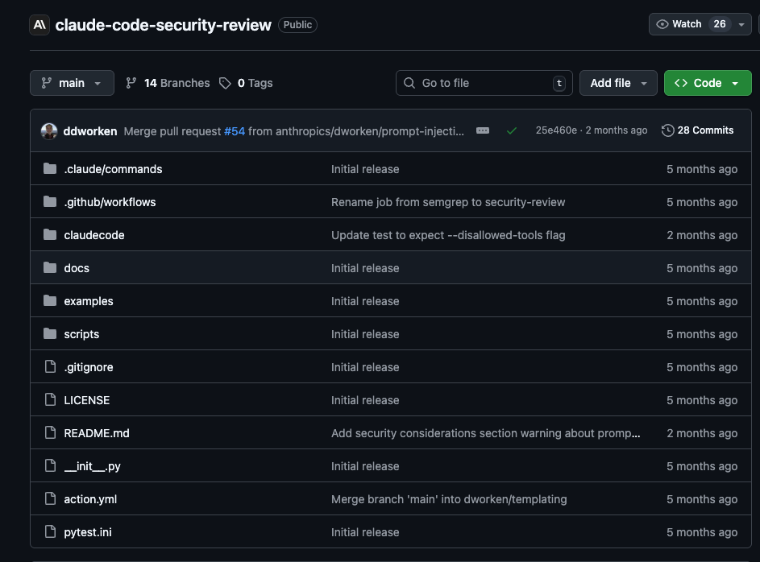Click the green commit status checkmark
760x562 pixels.
coord(511,130)
